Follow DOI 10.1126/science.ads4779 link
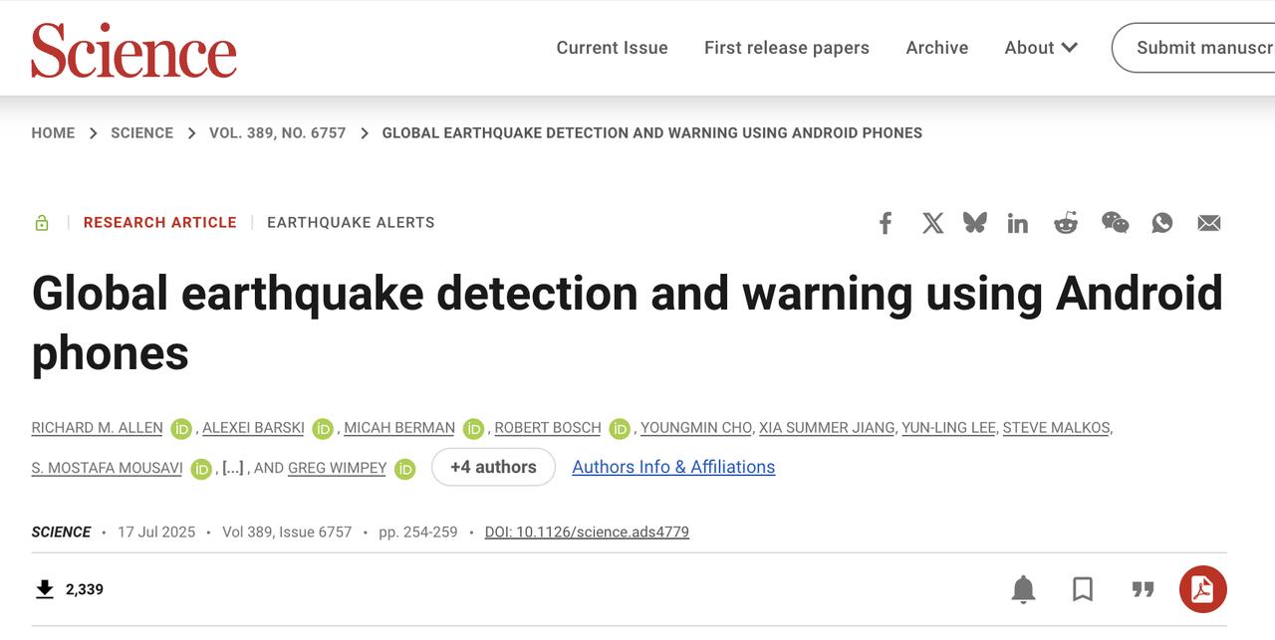 [587, 532]
